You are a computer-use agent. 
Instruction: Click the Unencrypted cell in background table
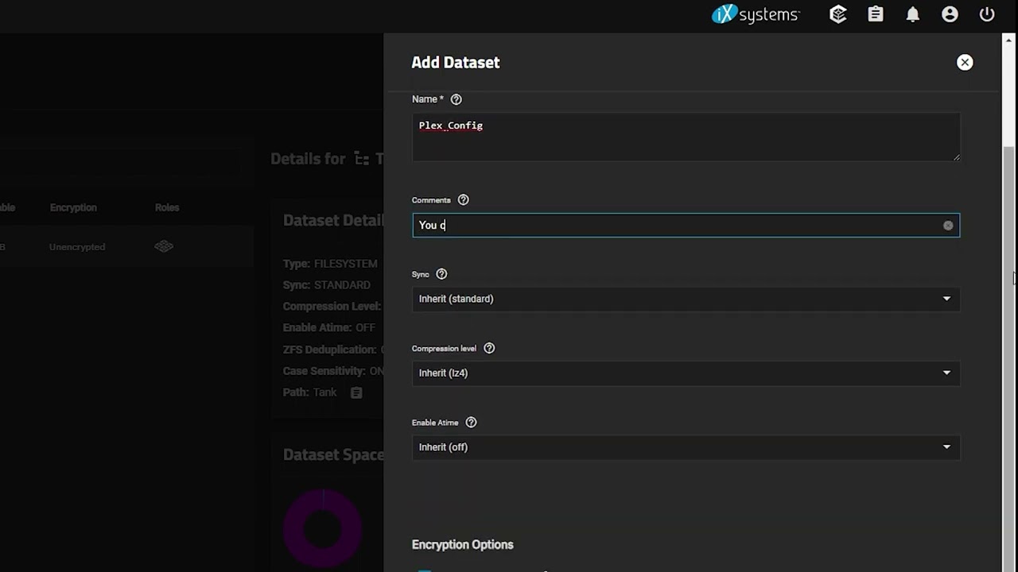coord(77,247)
